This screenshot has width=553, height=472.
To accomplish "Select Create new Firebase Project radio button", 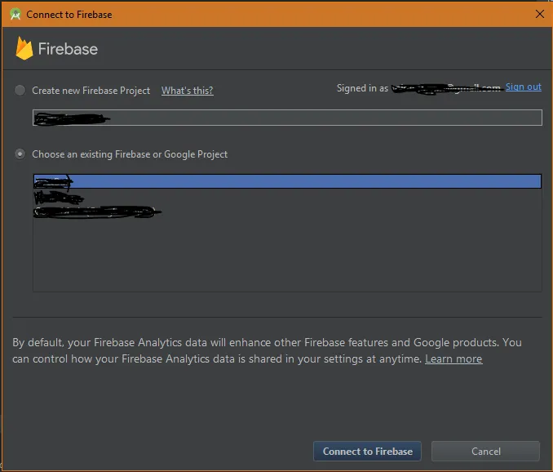I will 20,91.
